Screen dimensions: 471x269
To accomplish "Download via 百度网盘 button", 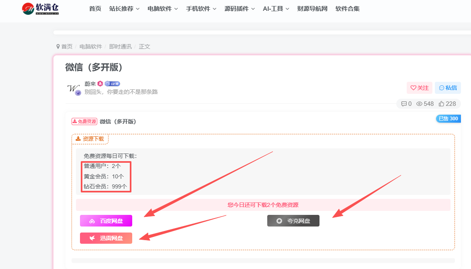I will [x=106, y=221].
